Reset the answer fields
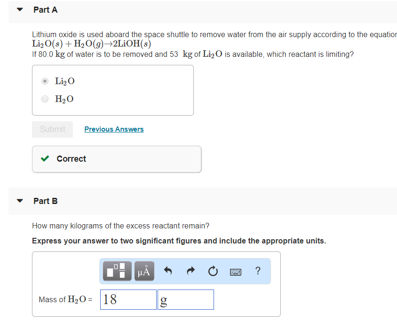Image resolution: width=397 pixels, height=321 pixels. pos(213,271)
